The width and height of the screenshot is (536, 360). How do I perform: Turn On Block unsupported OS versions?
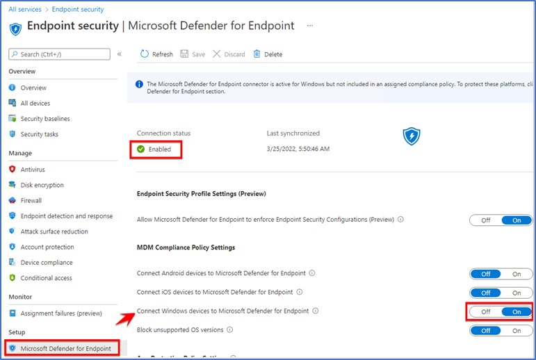click(x=517, y=331)
